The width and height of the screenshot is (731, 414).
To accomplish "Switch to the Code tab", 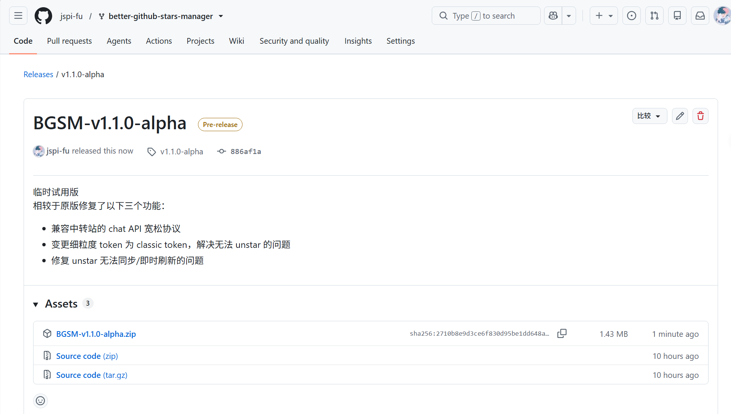I will click(23, 41).
